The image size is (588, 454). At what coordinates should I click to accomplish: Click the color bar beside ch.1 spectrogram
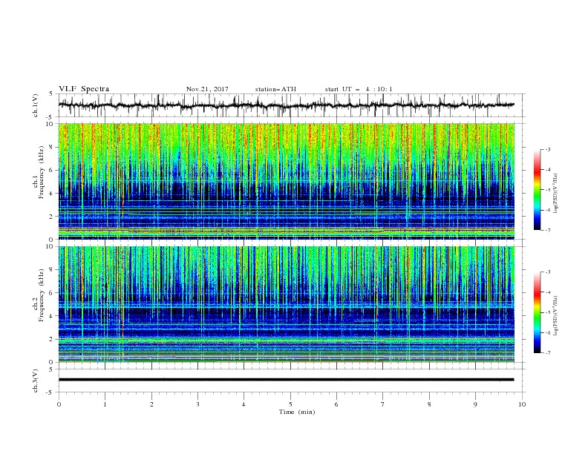pyautogui.click(x=538, y=189)
